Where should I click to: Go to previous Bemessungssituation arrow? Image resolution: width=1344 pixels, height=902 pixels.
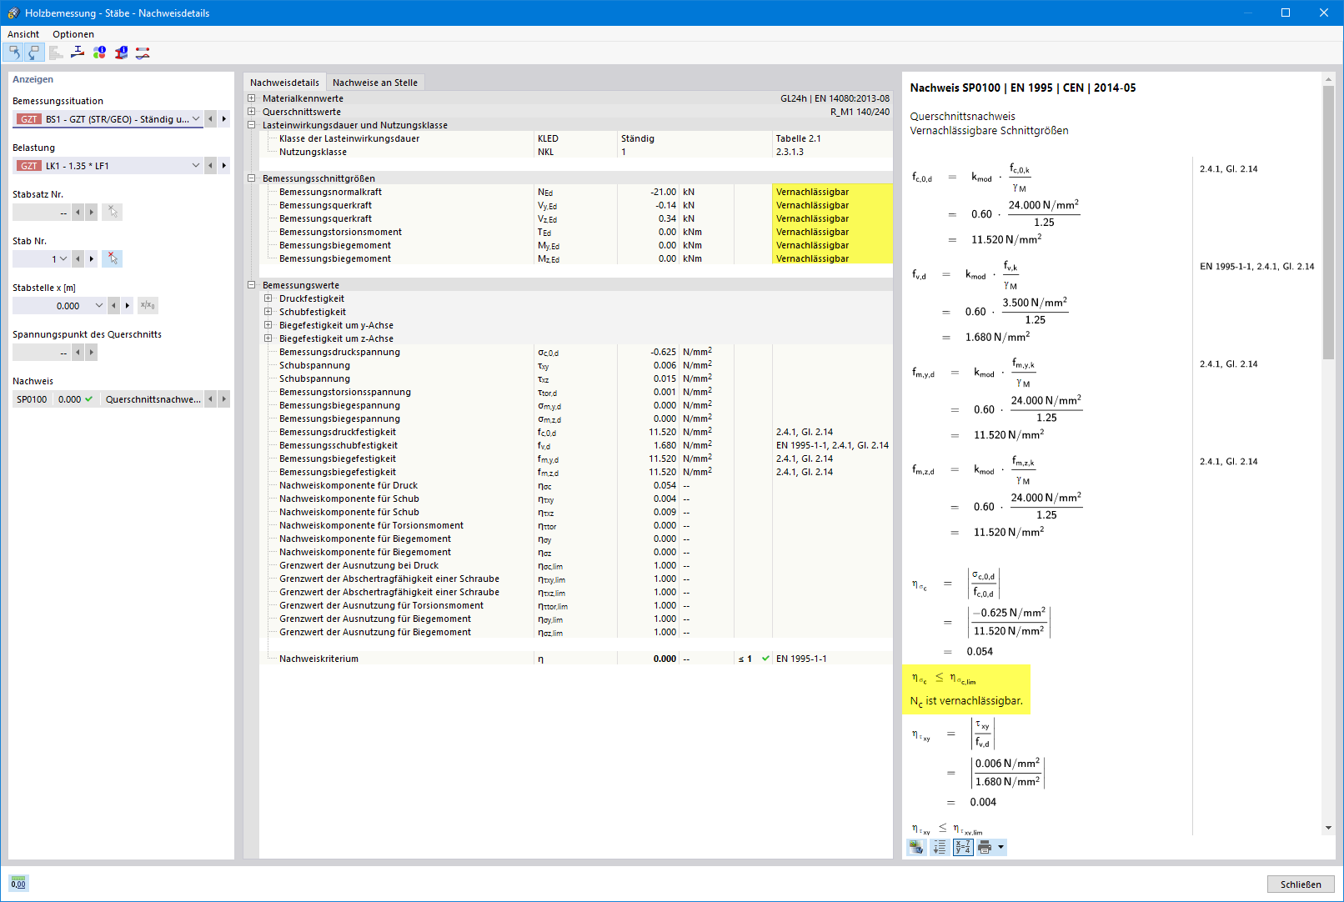point(210,119)
